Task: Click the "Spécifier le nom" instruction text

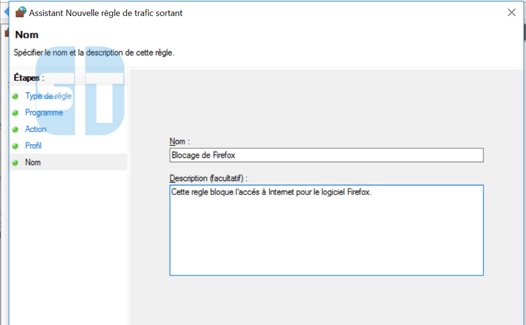Action: point(94,53)
